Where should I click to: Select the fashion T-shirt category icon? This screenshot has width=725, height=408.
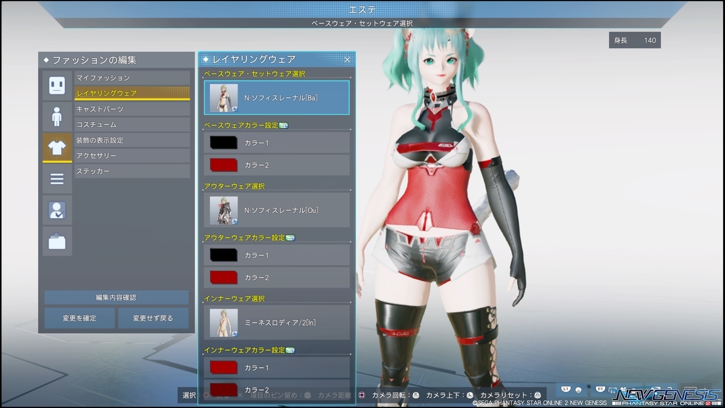point(57,147)
